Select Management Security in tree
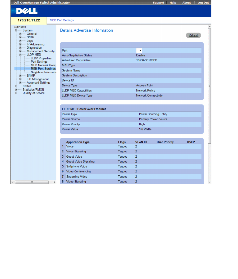 (x=40, y=51)
